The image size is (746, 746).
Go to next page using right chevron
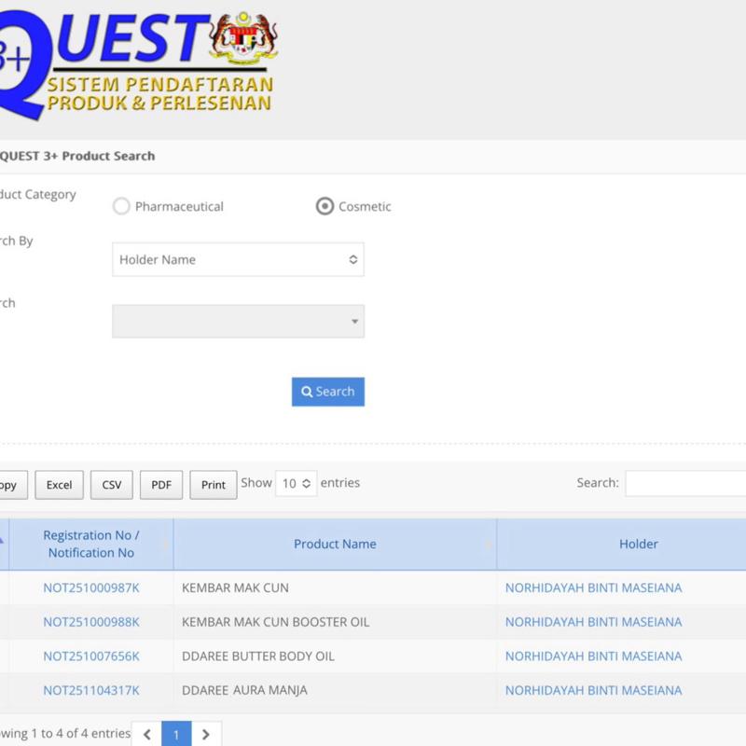206,735
